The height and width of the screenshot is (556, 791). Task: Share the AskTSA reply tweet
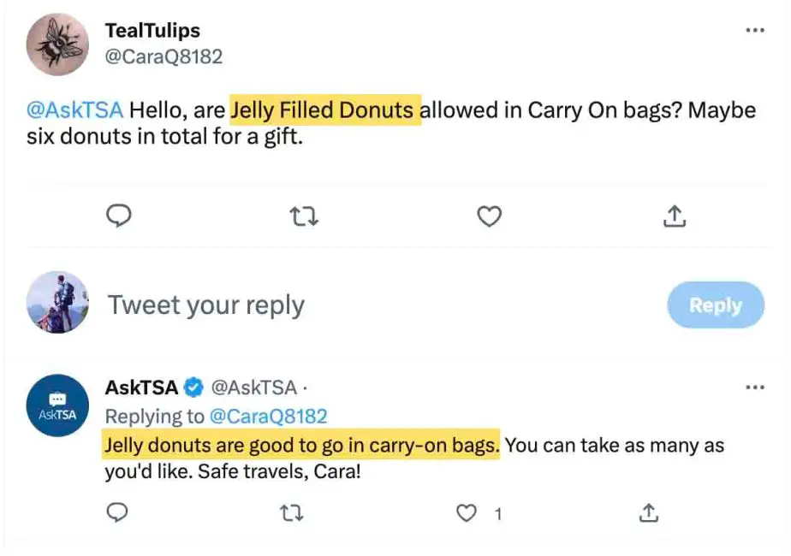(649, 513)
